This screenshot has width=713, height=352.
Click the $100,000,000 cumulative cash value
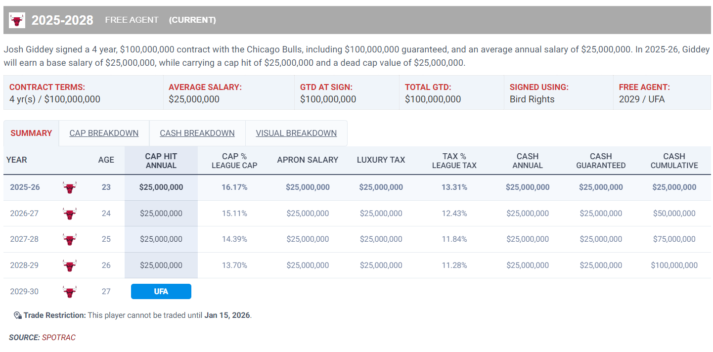[x=674, y=265]
